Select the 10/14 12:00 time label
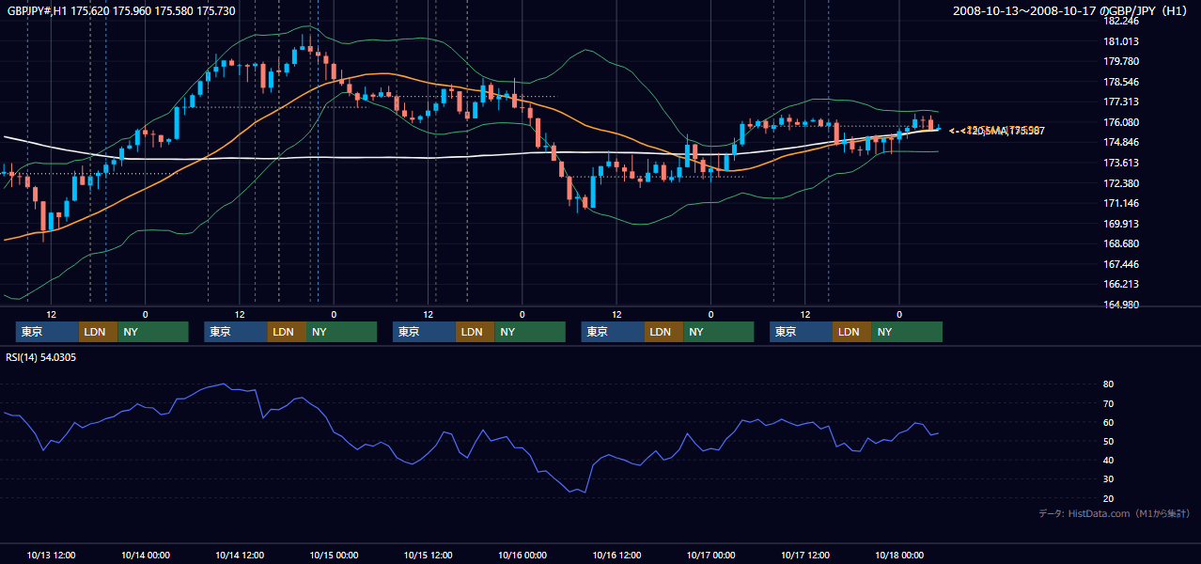This screenshot has height=564, width=1201. pos(240,556)
